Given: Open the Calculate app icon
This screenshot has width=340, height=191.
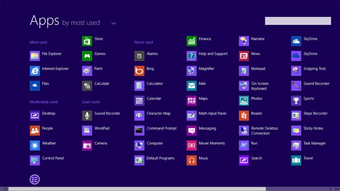Looking at the screenshot, I should (x=87, y=86).
